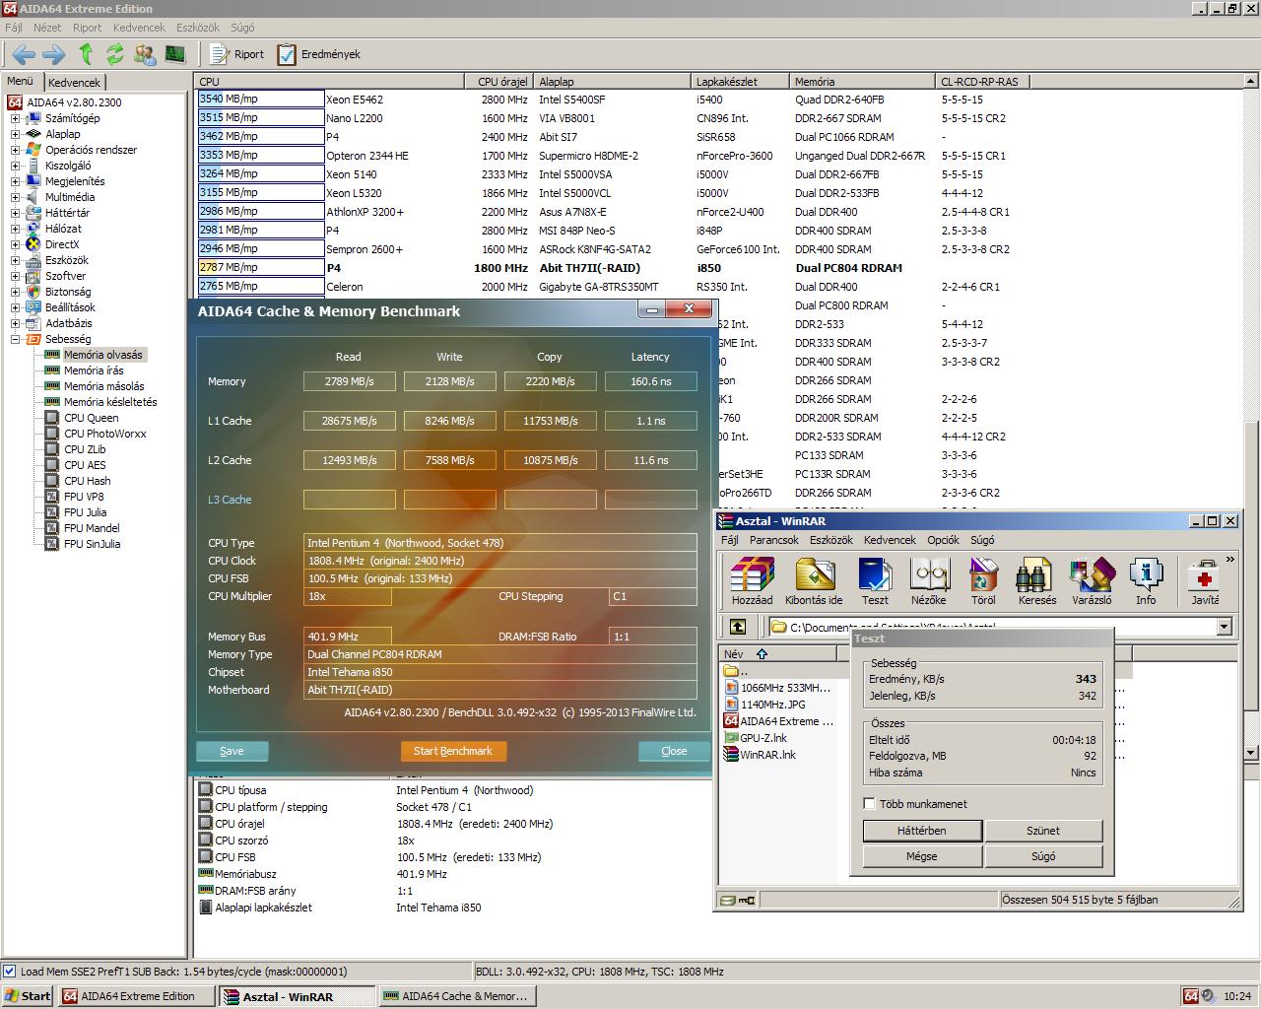Viewport: 1261px width, 1009px height.
Task: Open the WinRAR path dropdown arrow
Action: [x=1224, y=627]
